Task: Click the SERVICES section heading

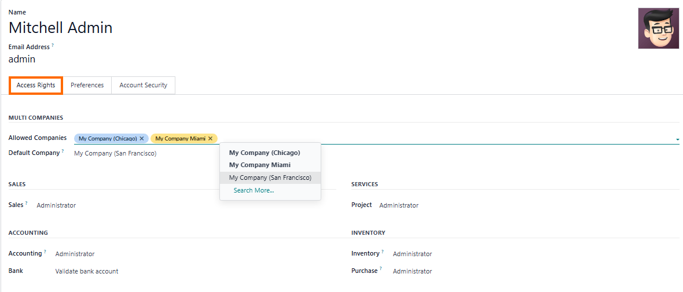Action: 365,184
